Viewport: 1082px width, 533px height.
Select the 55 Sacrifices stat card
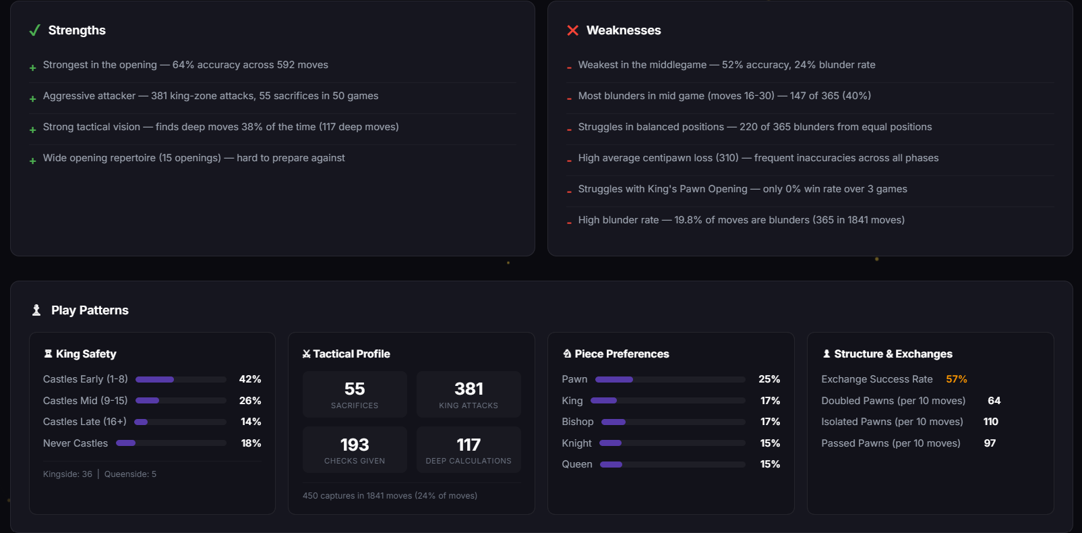pos(355,395)
